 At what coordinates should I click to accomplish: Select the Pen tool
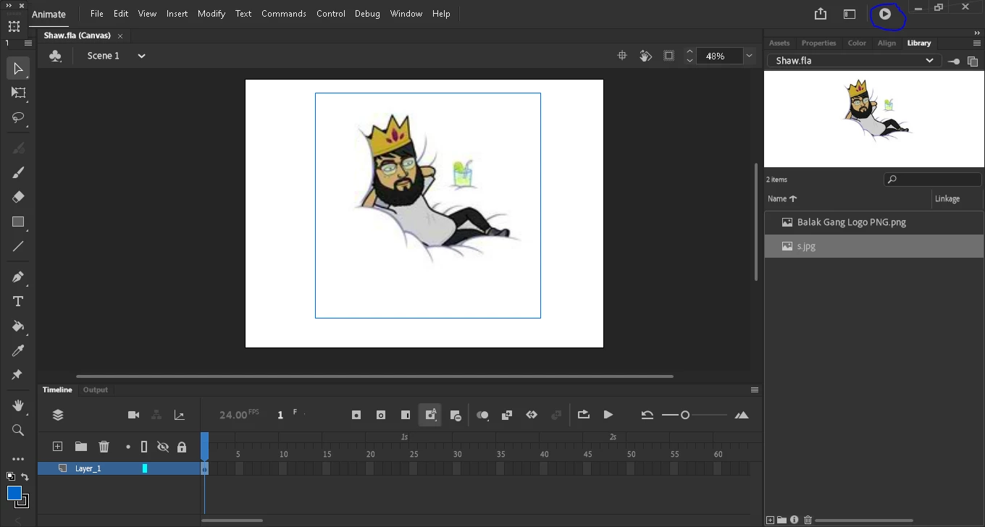pyautogui.click(x=18, y=277)
